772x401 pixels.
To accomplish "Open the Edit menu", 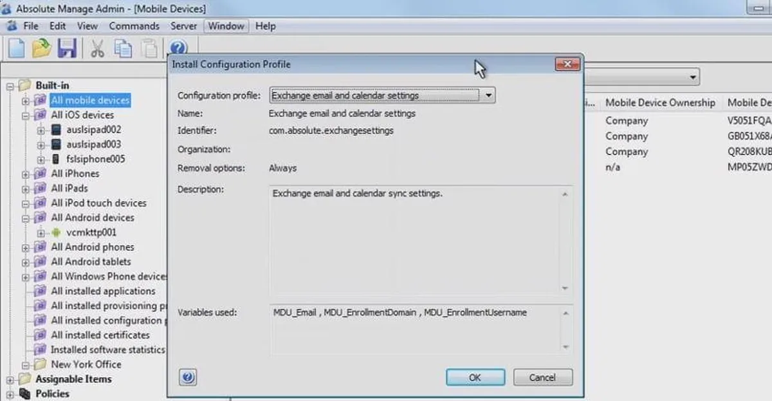I will coord(58,26).
